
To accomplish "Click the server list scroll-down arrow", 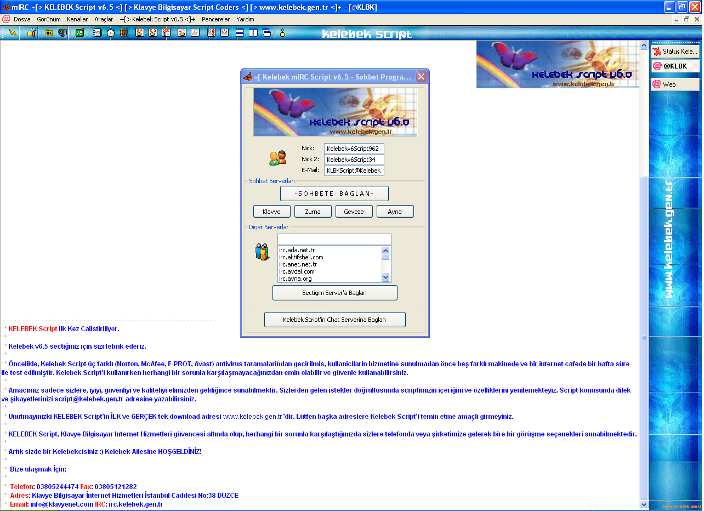I will [386, 277].
